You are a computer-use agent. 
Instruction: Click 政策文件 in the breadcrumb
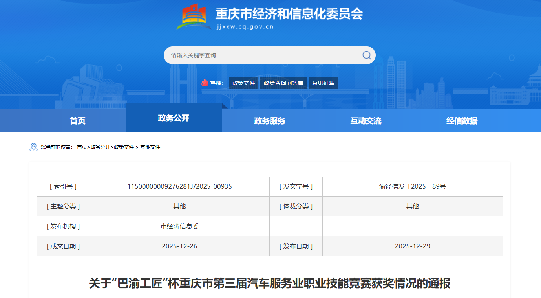124,147
